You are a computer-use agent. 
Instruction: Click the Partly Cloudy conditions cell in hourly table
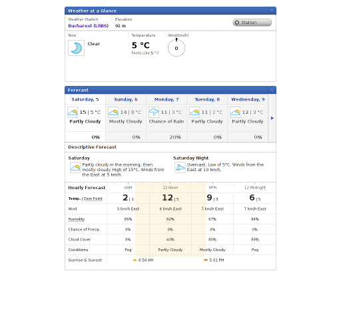pyautogui.click(x=170, y=250)
